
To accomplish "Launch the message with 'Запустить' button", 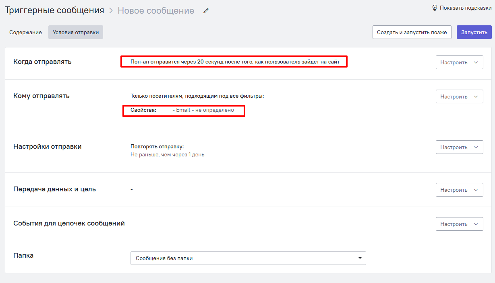I will coord(474,32).
